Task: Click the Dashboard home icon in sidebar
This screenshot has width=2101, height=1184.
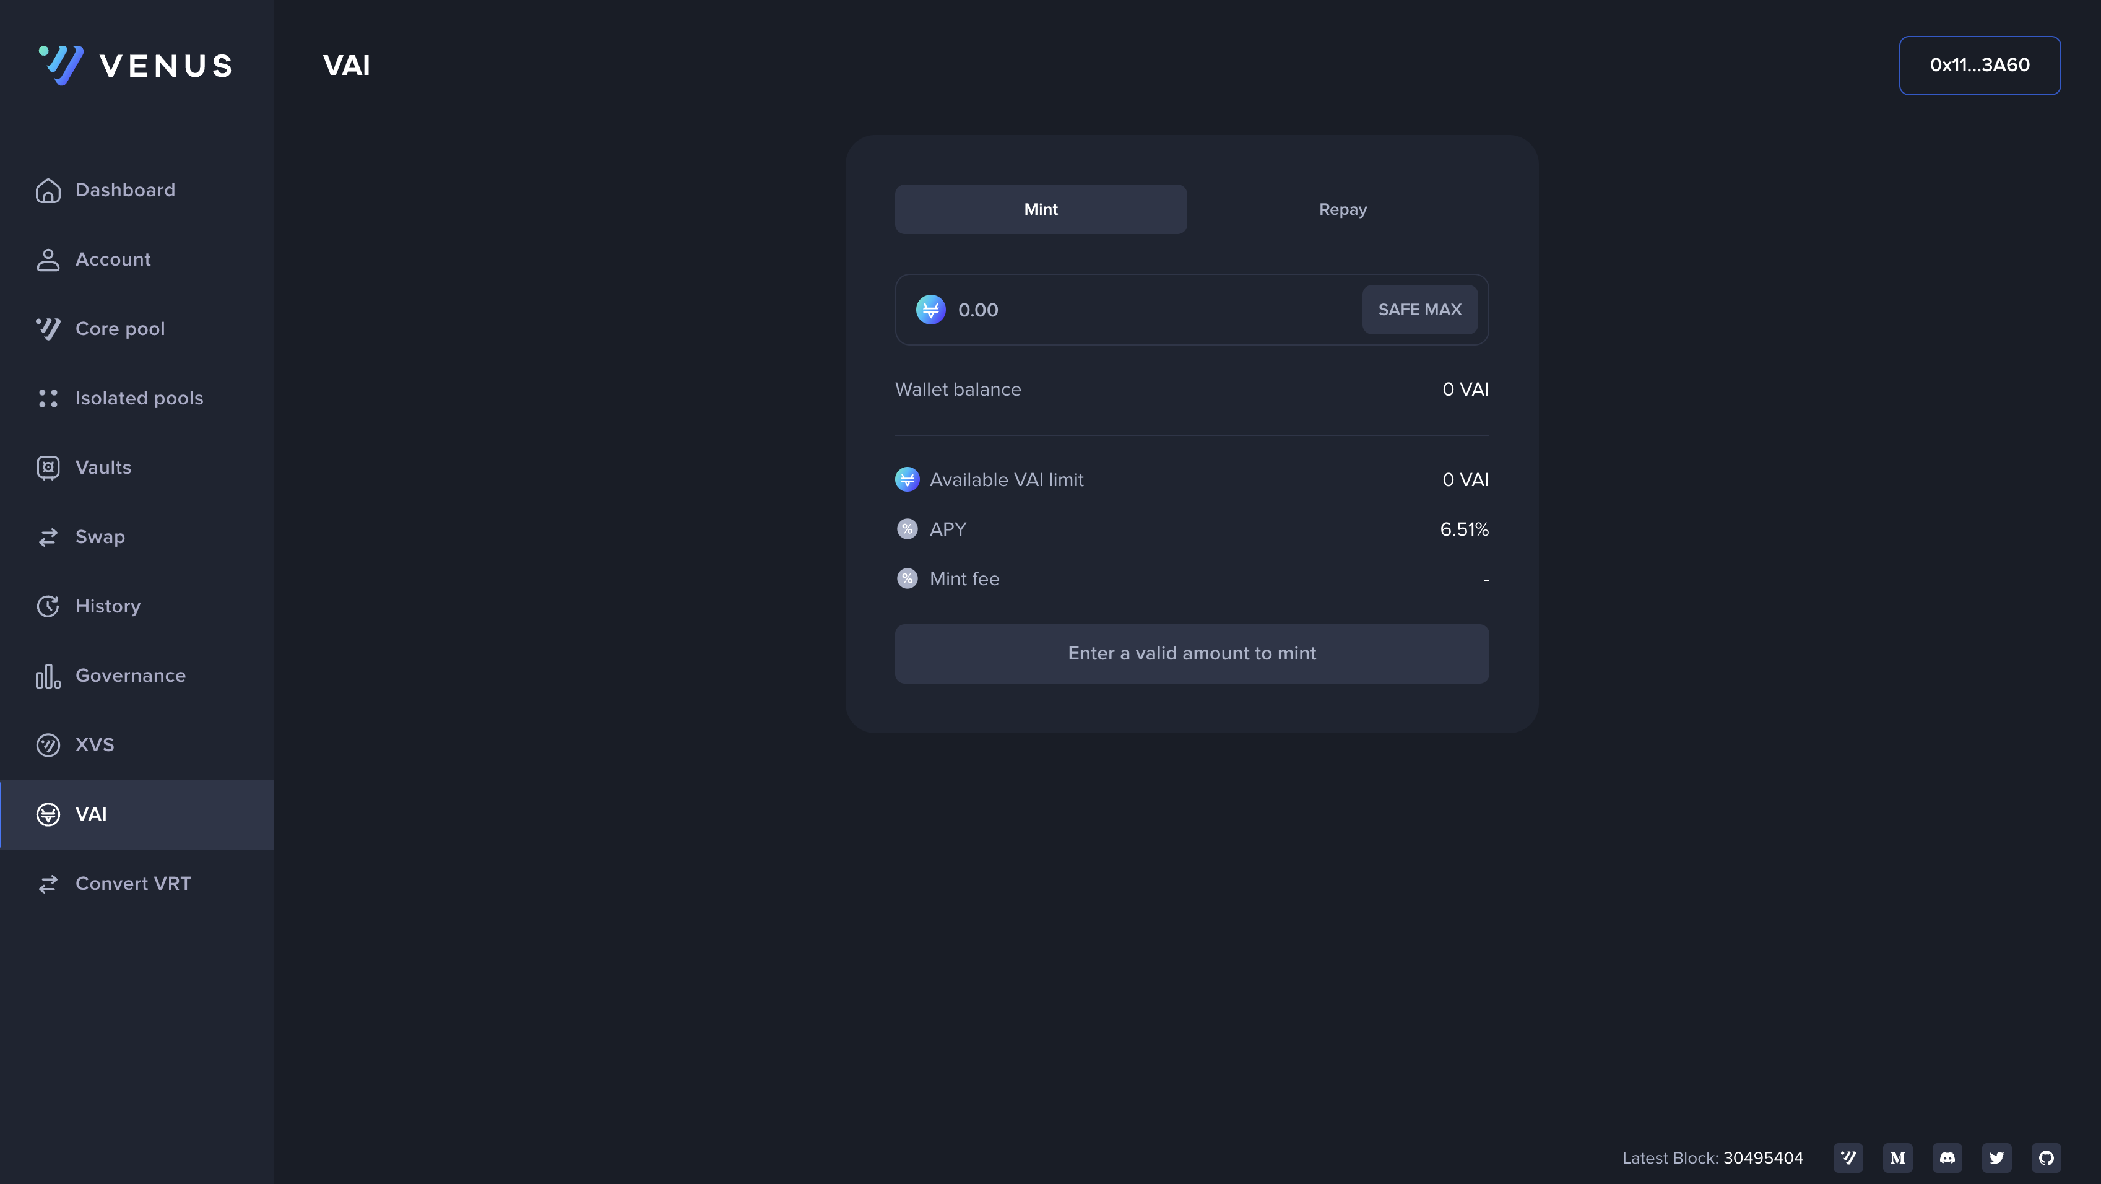Action: (x=48, y=190)
